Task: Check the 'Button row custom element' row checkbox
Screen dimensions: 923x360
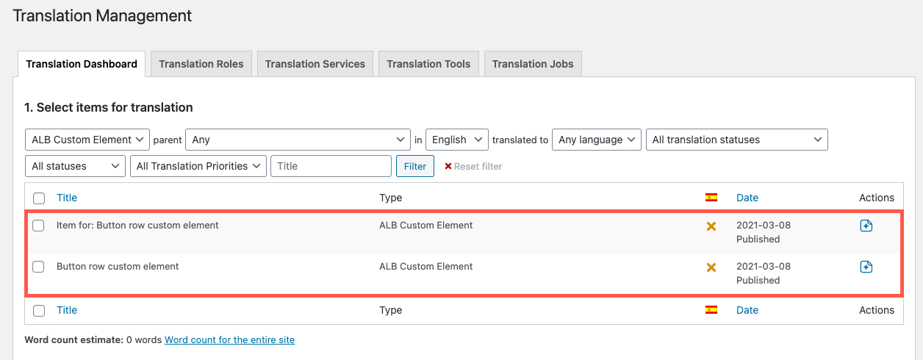Action: click(x=39, y=267)
